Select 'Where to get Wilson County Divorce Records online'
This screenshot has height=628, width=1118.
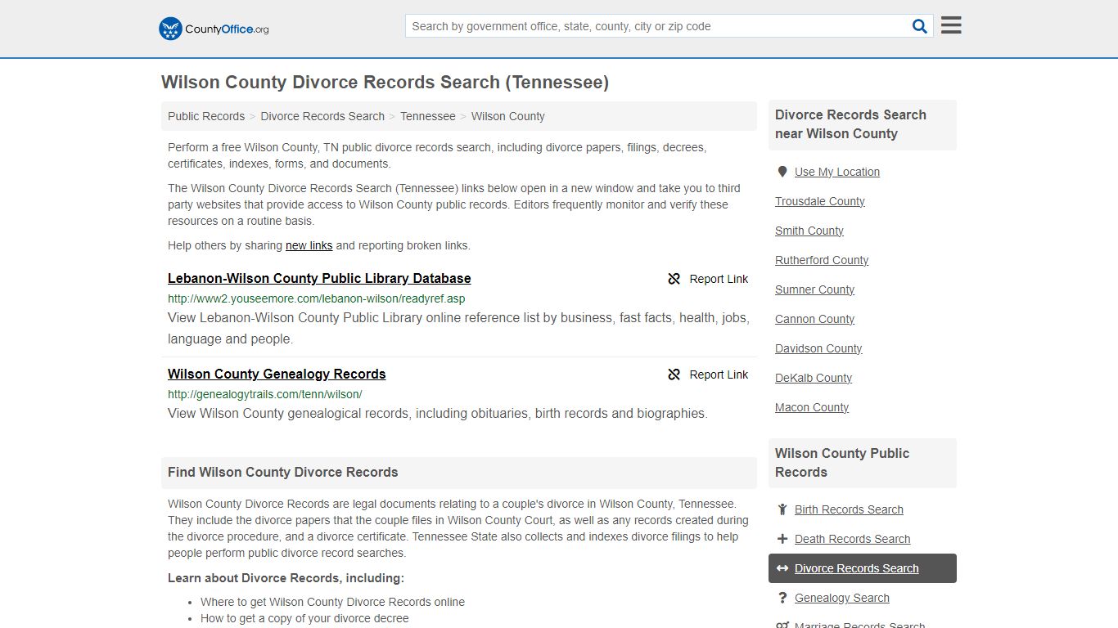[x=332, y=602]
